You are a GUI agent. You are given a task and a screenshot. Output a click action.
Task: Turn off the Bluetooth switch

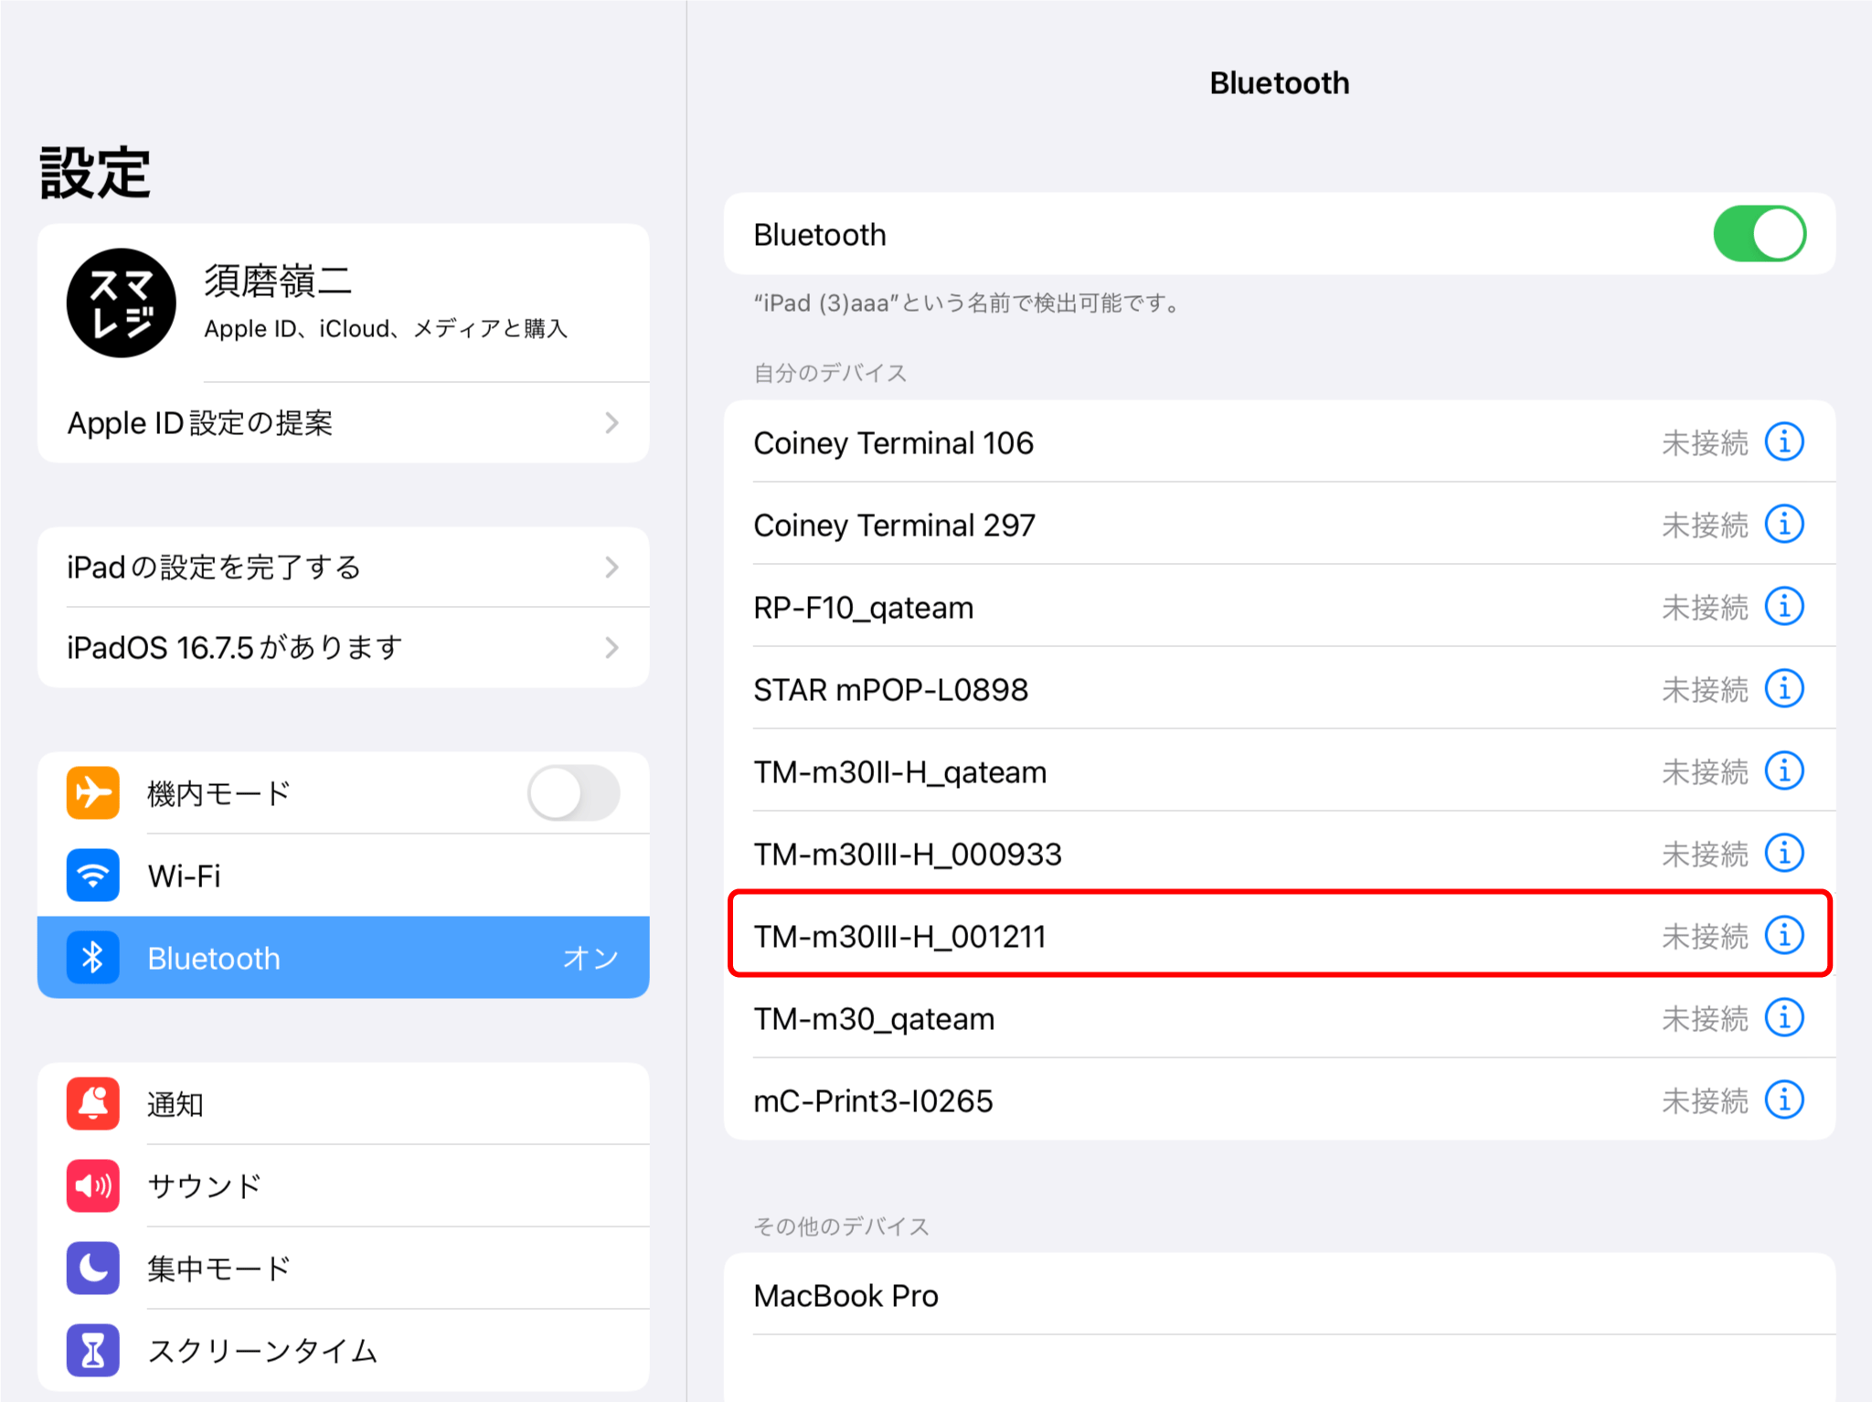(1759, 234)
